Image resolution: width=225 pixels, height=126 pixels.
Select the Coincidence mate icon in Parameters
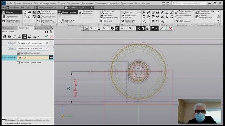click(x=5, y=37)
